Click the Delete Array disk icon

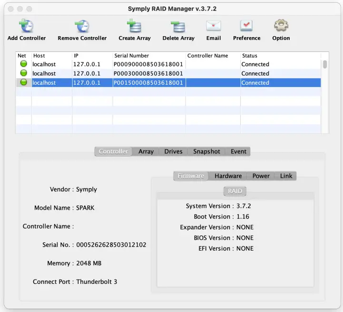pos(178,27)
